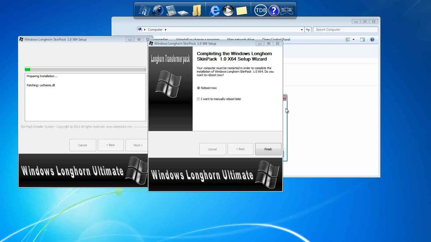Viewport: 431px width, 242px height.
Task: Click the network computers icon in the dock
Action: coord(287,11)
